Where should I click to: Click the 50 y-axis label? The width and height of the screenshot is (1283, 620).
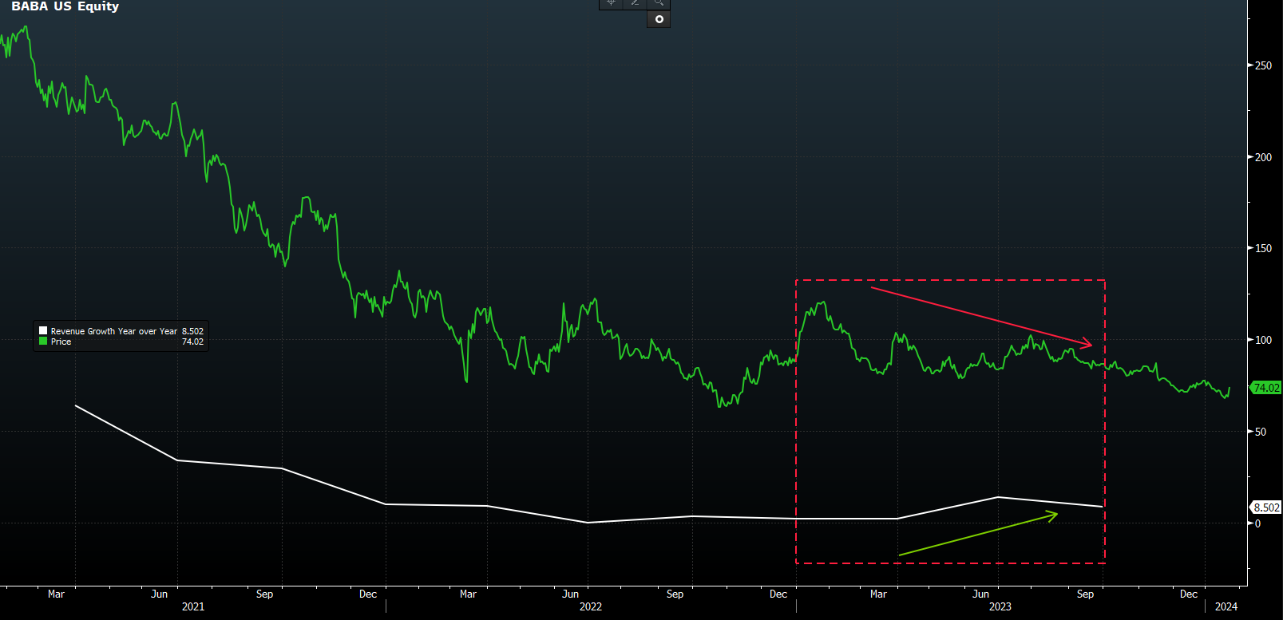[x=1261, y=432]
